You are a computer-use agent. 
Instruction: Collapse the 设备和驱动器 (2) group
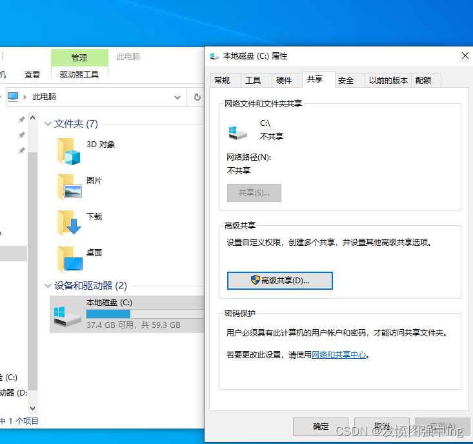[47, 285]
